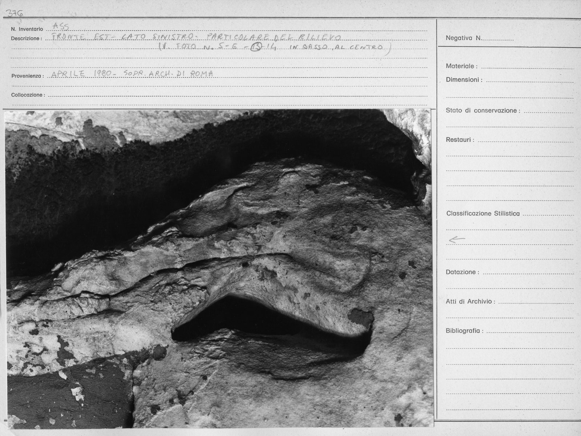The image size is (581, 436).
Task: Click the Classificazione Stilistica label
Action: coord(483,214)
